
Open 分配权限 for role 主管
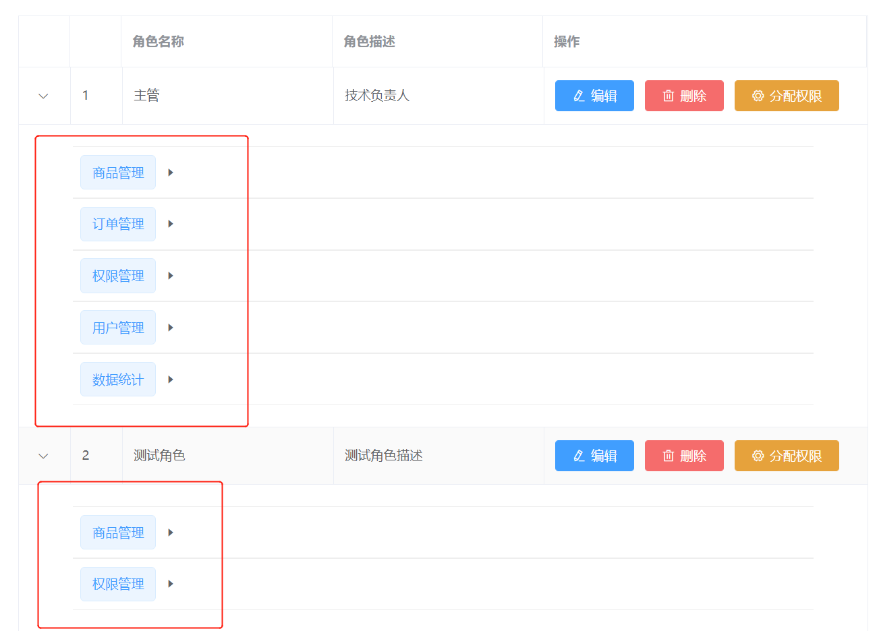point(787,95)
